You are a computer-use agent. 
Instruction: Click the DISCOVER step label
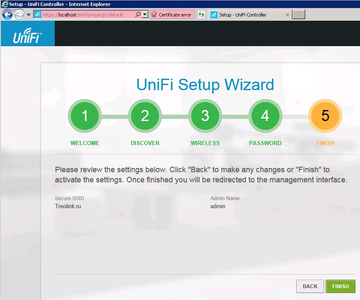coord(145,143)
